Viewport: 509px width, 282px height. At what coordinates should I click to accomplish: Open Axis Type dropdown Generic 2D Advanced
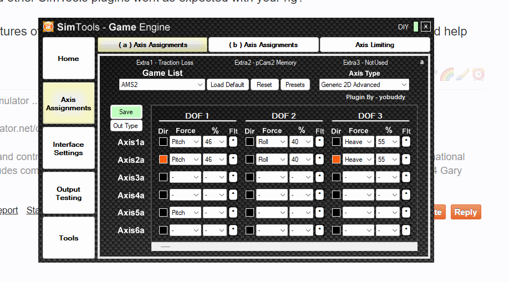pos(364,85)
